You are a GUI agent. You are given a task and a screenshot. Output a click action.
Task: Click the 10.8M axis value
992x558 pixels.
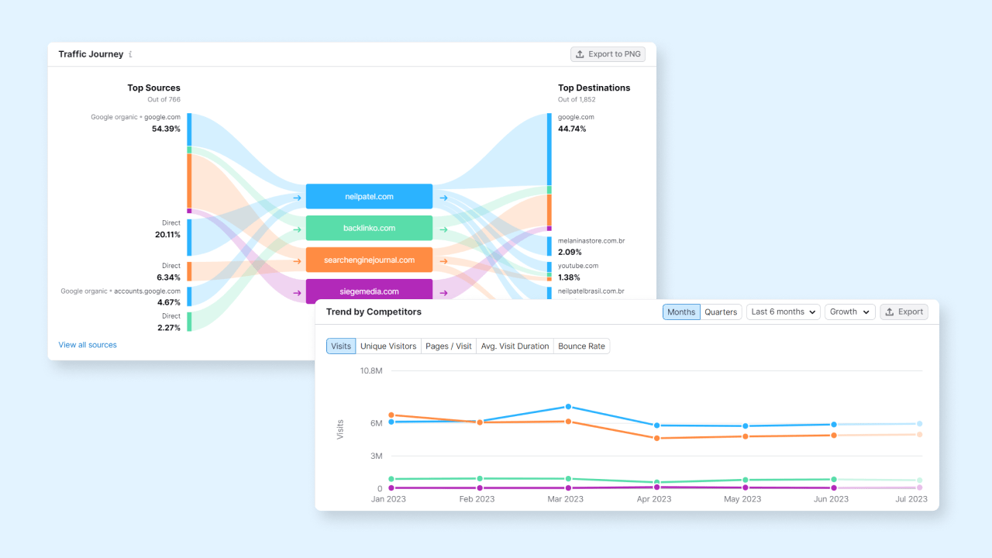371,371
